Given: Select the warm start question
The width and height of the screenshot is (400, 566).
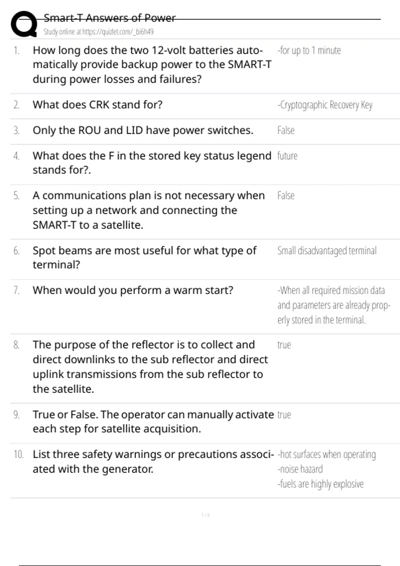Looking at the screenshot, I should point(133,290).
